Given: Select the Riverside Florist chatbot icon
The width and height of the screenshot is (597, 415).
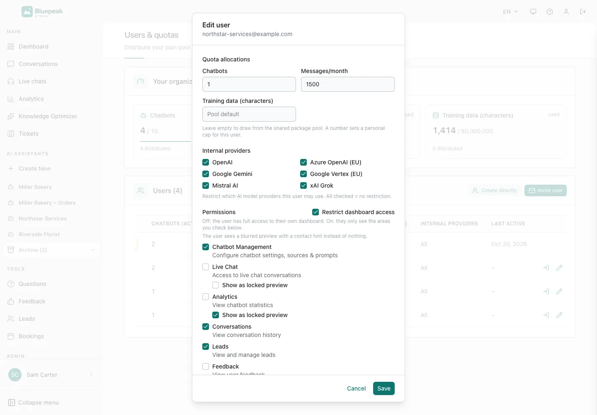Looking at the screenshot, I should 11,234.
